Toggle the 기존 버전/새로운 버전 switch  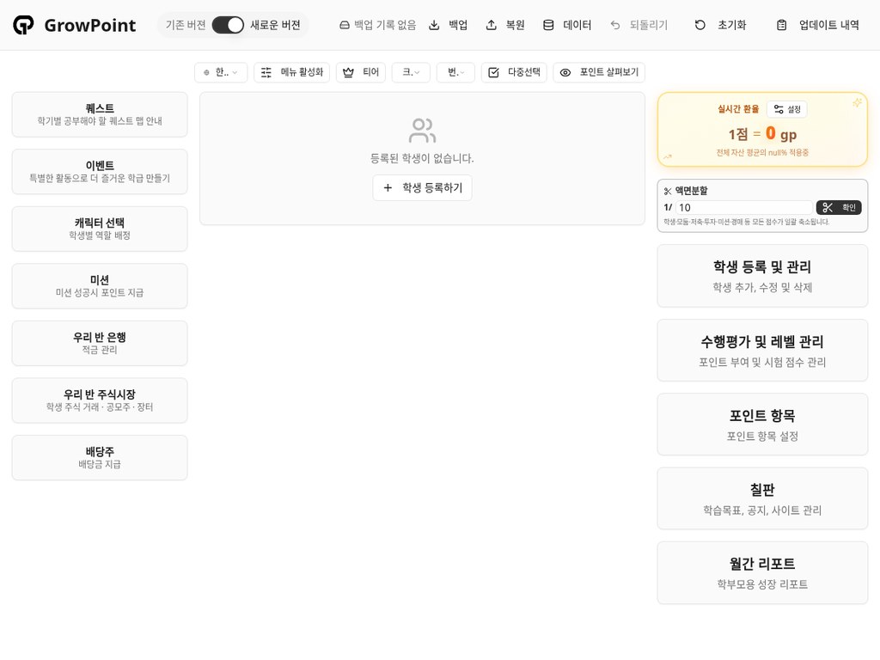228,25
